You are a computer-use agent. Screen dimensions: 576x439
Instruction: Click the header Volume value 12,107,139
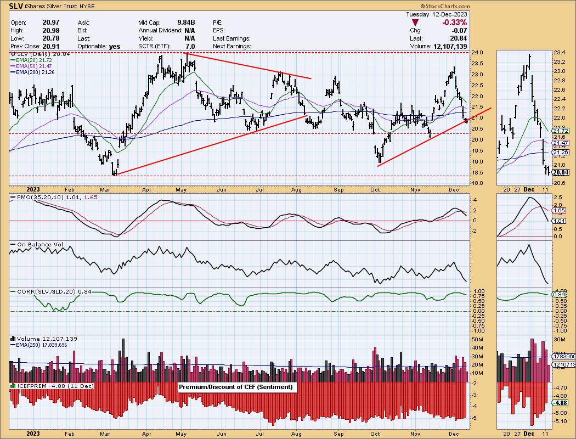tap(450, 46)
